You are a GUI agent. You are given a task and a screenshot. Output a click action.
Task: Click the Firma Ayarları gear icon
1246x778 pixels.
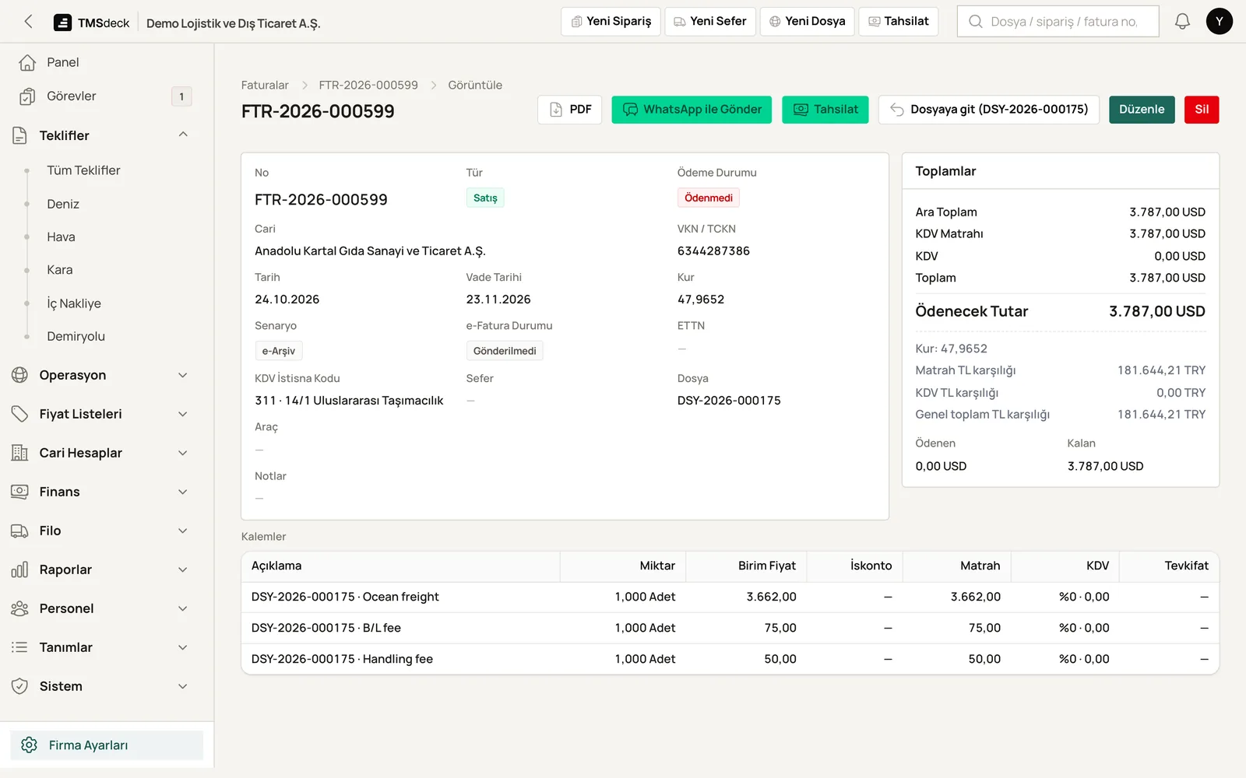pyautogui.click(x=30, y=745)
